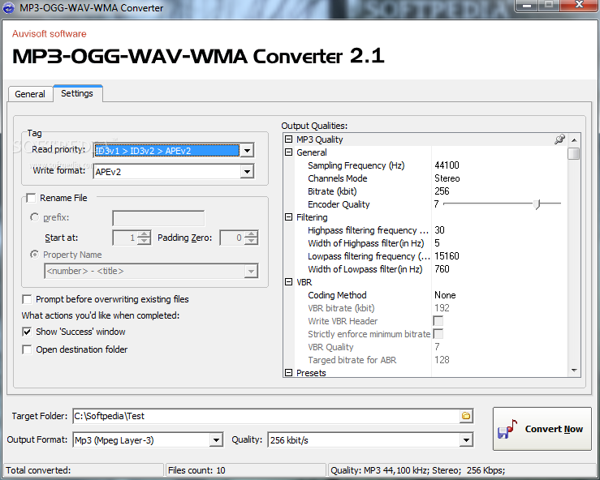The width and height of the screenshot is (600, 480).
Task: Select the Settings tab
Action: 77,93
